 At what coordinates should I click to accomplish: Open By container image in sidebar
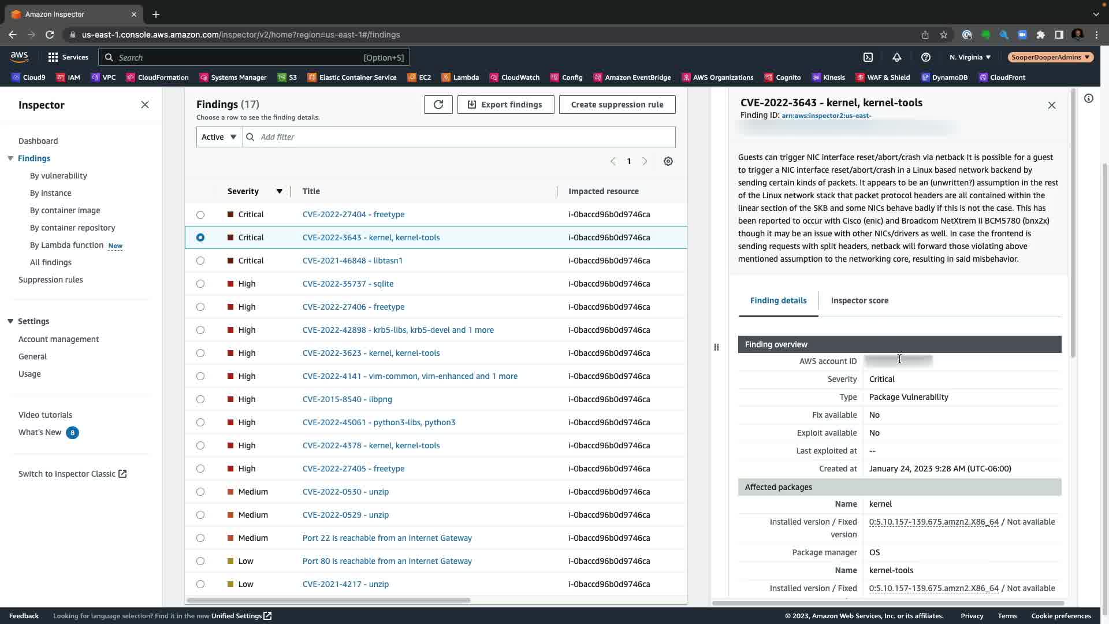click(x=65, y=210)
